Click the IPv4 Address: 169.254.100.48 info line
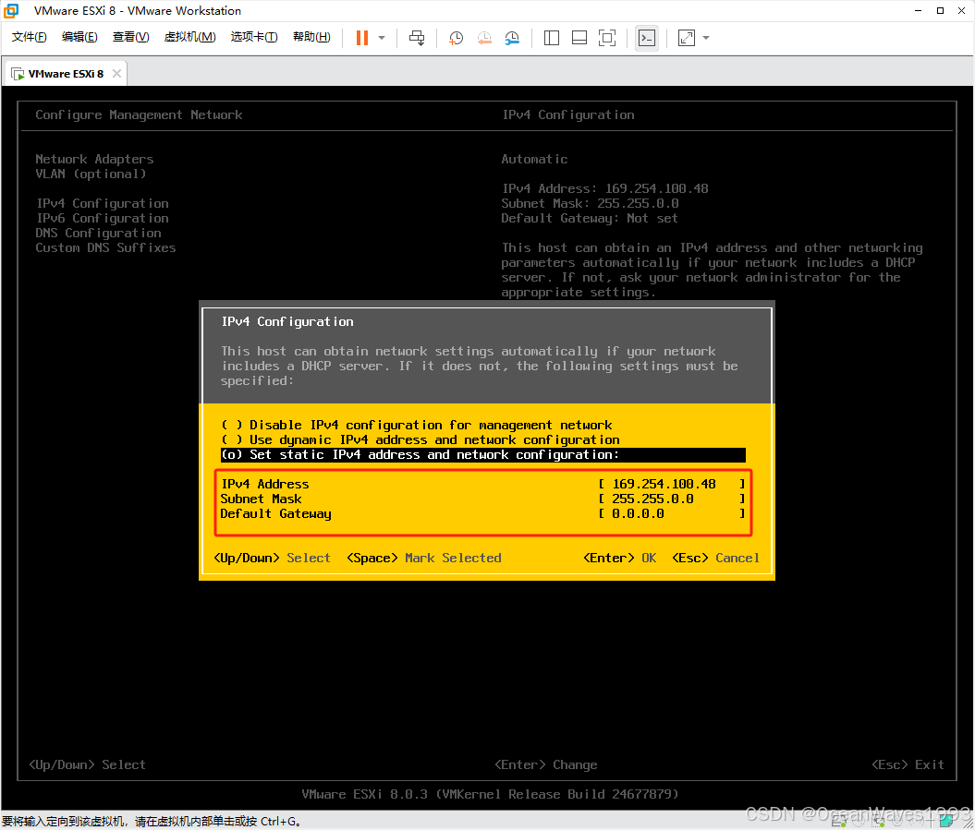The height and width of the screenshot is (830, 975). pyautogui.click(x=605, y=189)
